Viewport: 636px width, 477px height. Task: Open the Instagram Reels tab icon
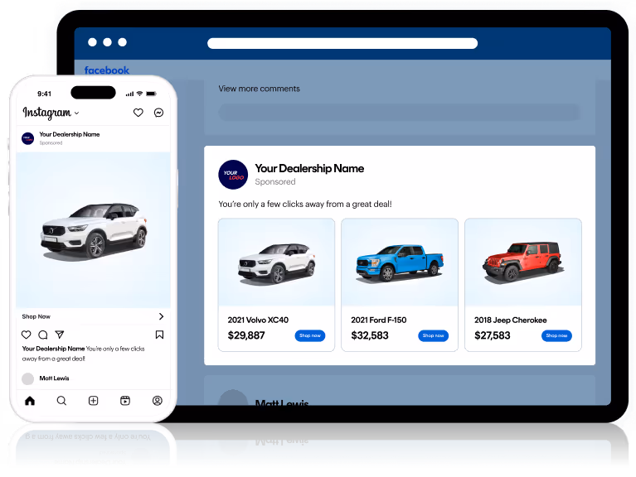pos(125,401)
